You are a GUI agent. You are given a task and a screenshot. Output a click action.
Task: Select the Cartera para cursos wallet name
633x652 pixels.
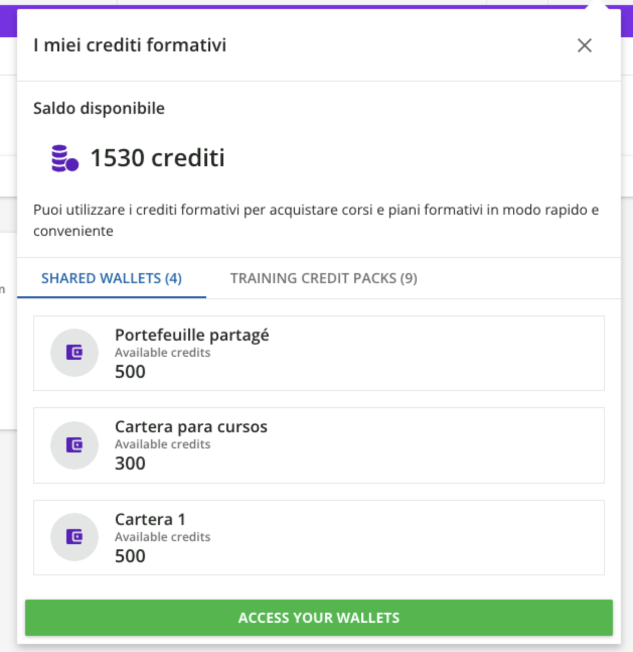[191, 427]
